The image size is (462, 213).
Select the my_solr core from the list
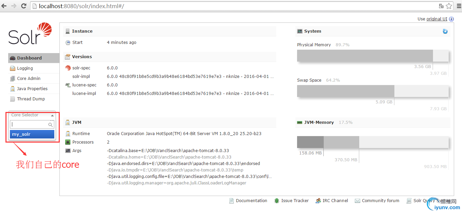click(32, 134)
